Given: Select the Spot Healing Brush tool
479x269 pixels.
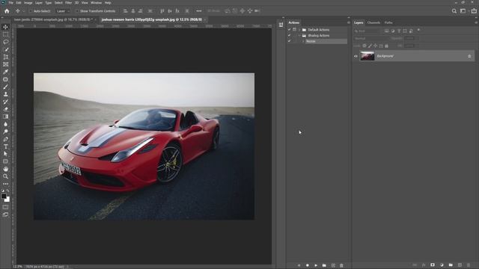Looking at the screenshot, I should [x=5, y=79].
